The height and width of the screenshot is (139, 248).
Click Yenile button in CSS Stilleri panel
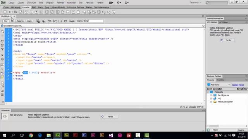227,40
